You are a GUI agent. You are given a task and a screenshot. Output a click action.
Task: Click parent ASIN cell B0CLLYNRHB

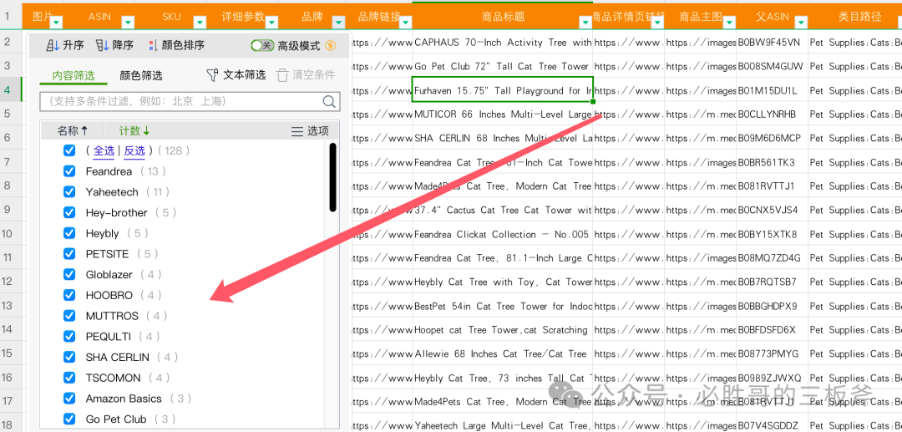(x=772, y=114)
